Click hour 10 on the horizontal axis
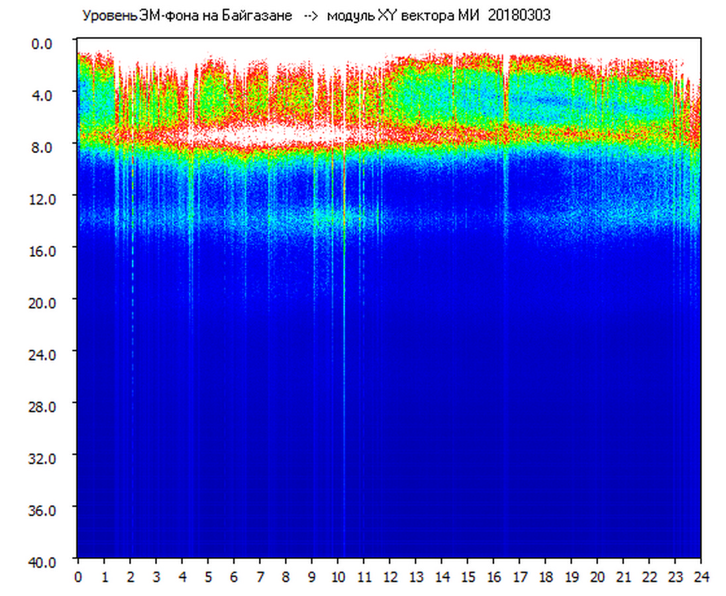Viewport: 726px width, 596px height. tap(338, 577)
